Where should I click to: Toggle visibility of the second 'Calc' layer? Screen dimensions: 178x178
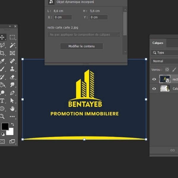point(154,88)
